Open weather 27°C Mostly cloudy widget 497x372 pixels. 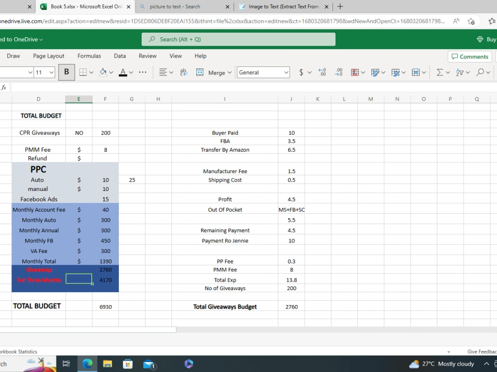(x=441, y=364)
